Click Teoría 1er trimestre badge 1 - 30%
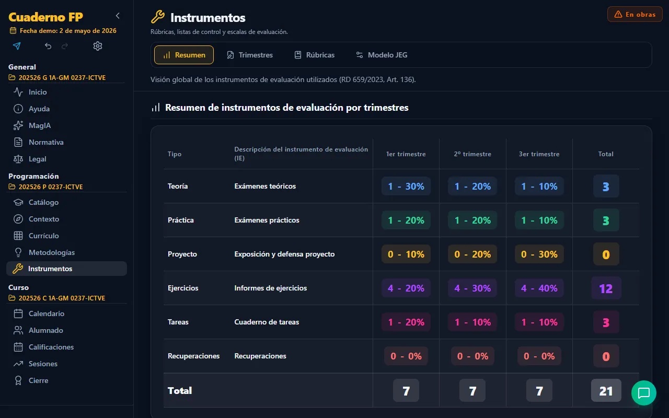 click(x=406, y=186)
